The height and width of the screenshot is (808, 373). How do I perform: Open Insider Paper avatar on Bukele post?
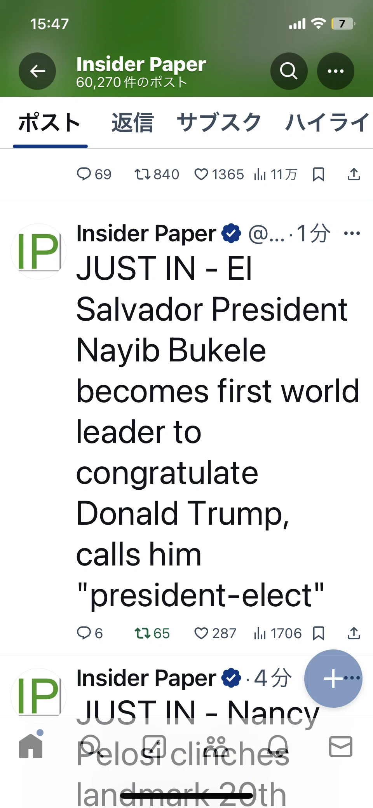click(38, 251)
